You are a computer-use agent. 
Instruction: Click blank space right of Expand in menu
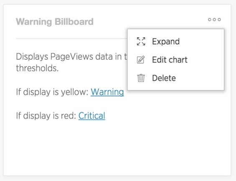201,41
